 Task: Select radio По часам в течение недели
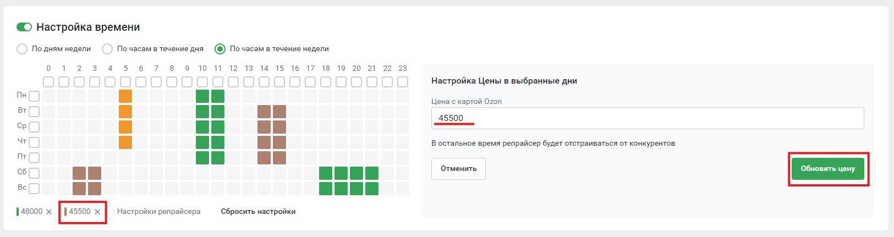220,49
